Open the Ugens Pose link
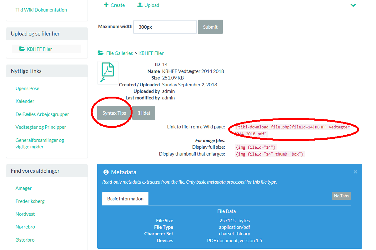The height and width of the screenshot is (250, 376). 28,88
